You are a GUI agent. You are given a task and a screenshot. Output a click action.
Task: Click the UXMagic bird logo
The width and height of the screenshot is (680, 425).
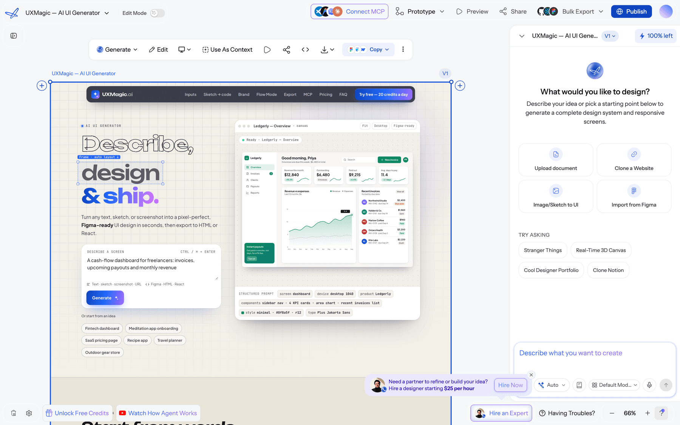[x=12, y=13]
